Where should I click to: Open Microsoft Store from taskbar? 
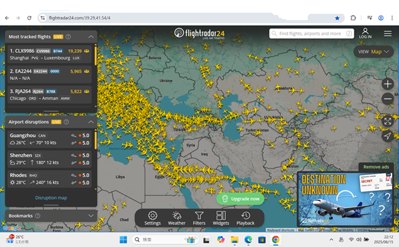point(262,240)
